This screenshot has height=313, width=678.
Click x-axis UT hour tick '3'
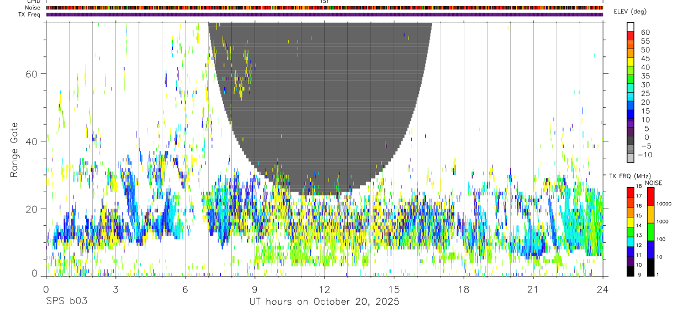115,289
